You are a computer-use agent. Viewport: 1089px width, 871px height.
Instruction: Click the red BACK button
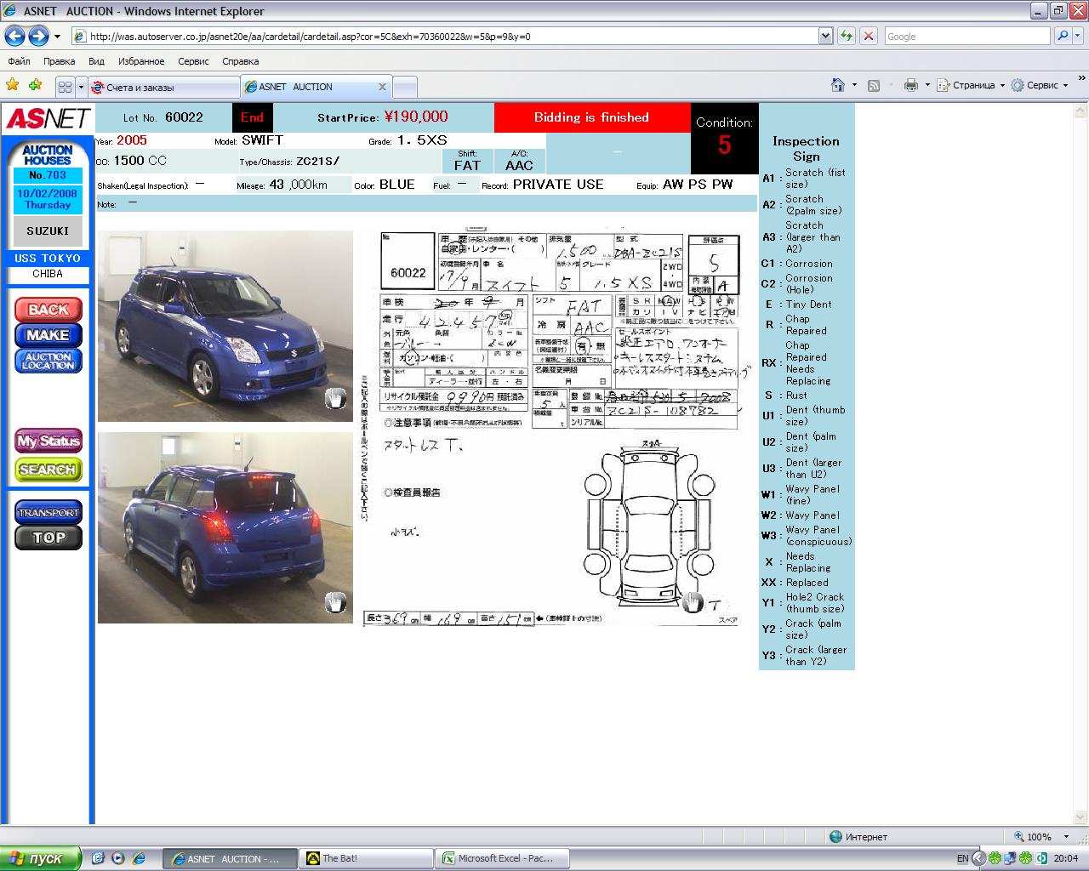coord(48,310)
